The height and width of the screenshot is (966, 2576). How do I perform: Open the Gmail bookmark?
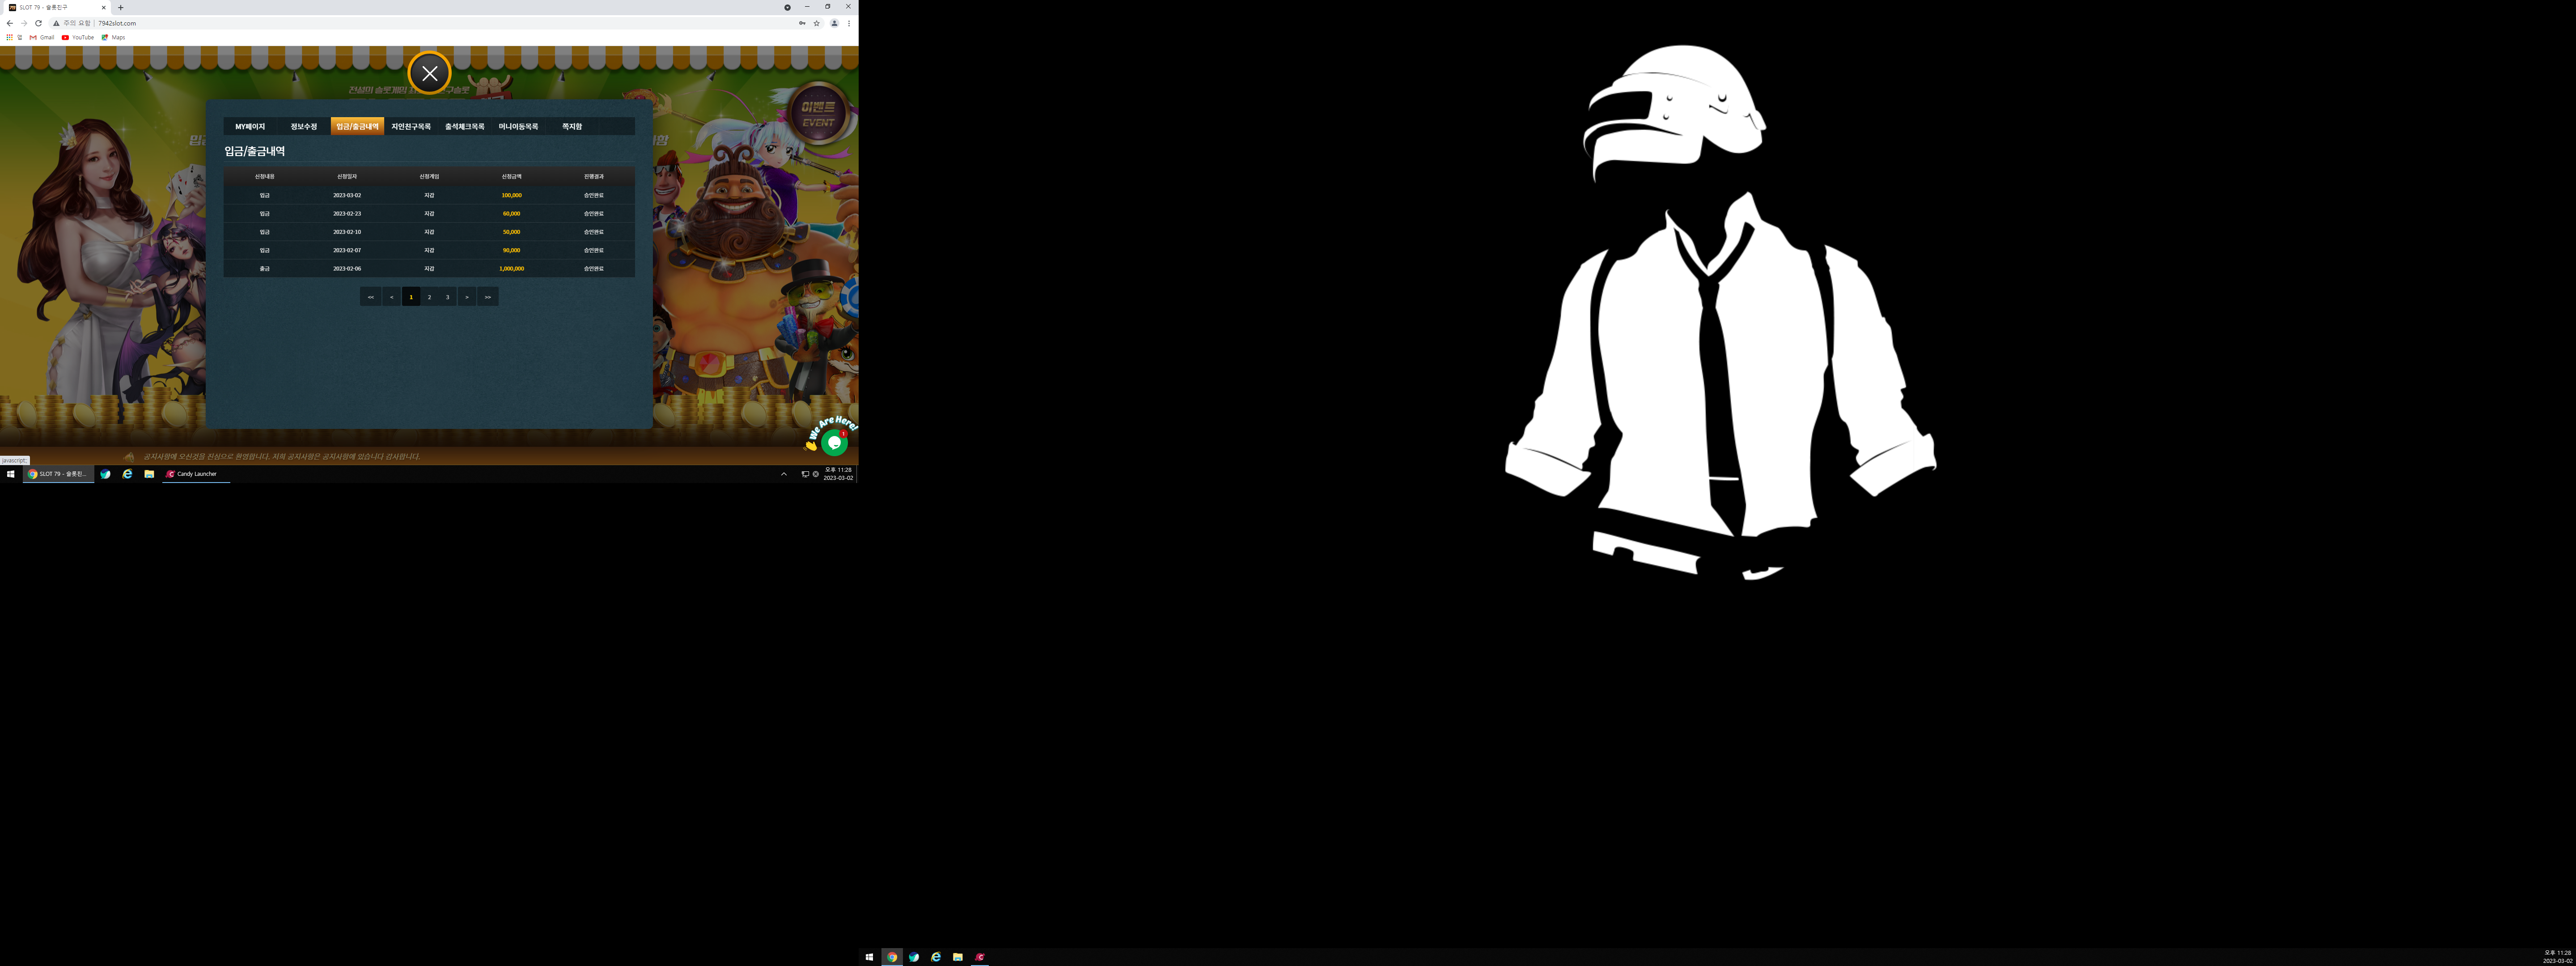pos(42,37)
